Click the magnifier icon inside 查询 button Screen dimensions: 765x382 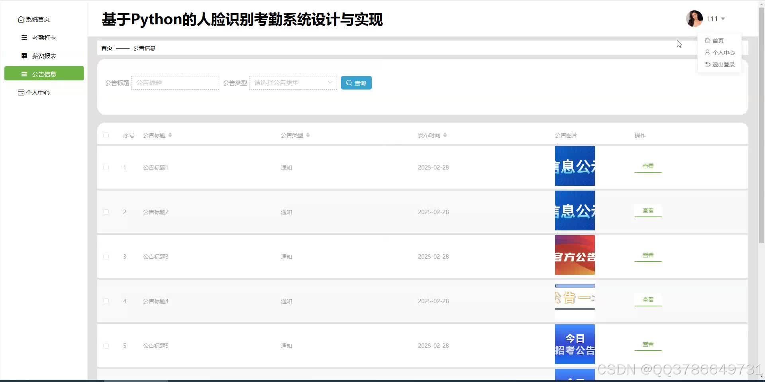tap(348, 83)
